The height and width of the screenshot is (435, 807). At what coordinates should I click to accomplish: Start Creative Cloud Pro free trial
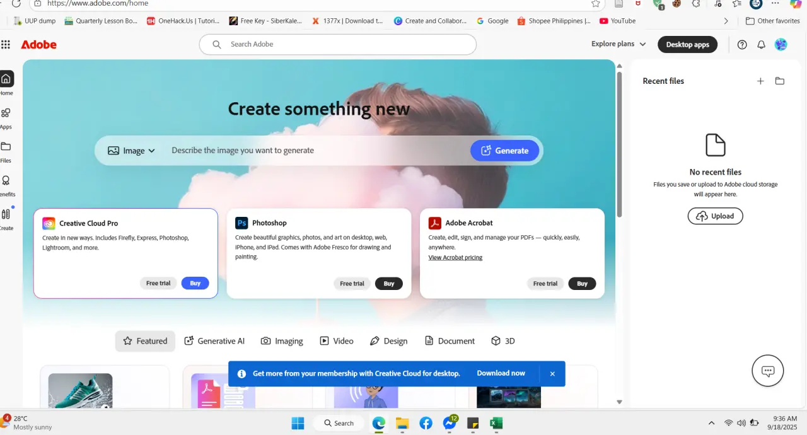158,284
